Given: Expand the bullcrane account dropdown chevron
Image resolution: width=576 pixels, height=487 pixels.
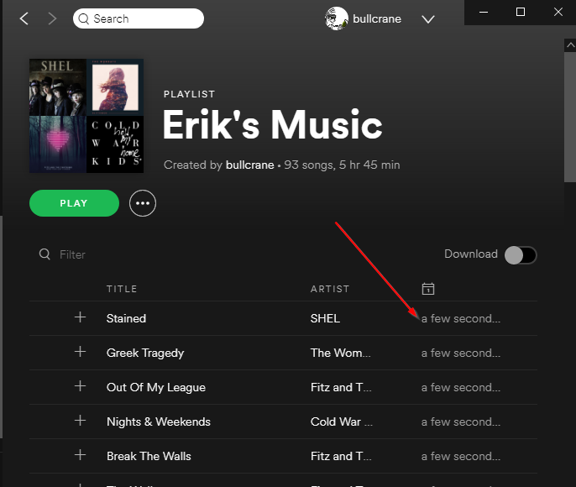Looking at the screenshot, I should click(428, 19).
